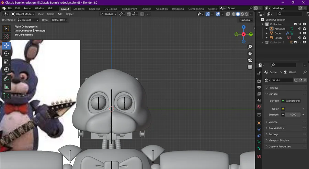
Task: Open the Bone properties tab
Action: (259, 148)
